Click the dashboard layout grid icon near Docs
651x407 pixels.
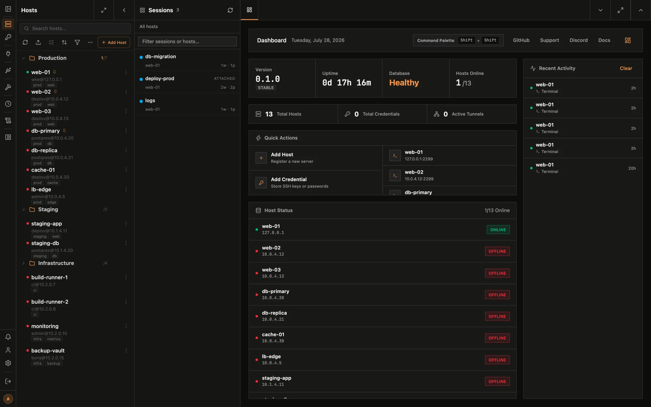point(628,40)
